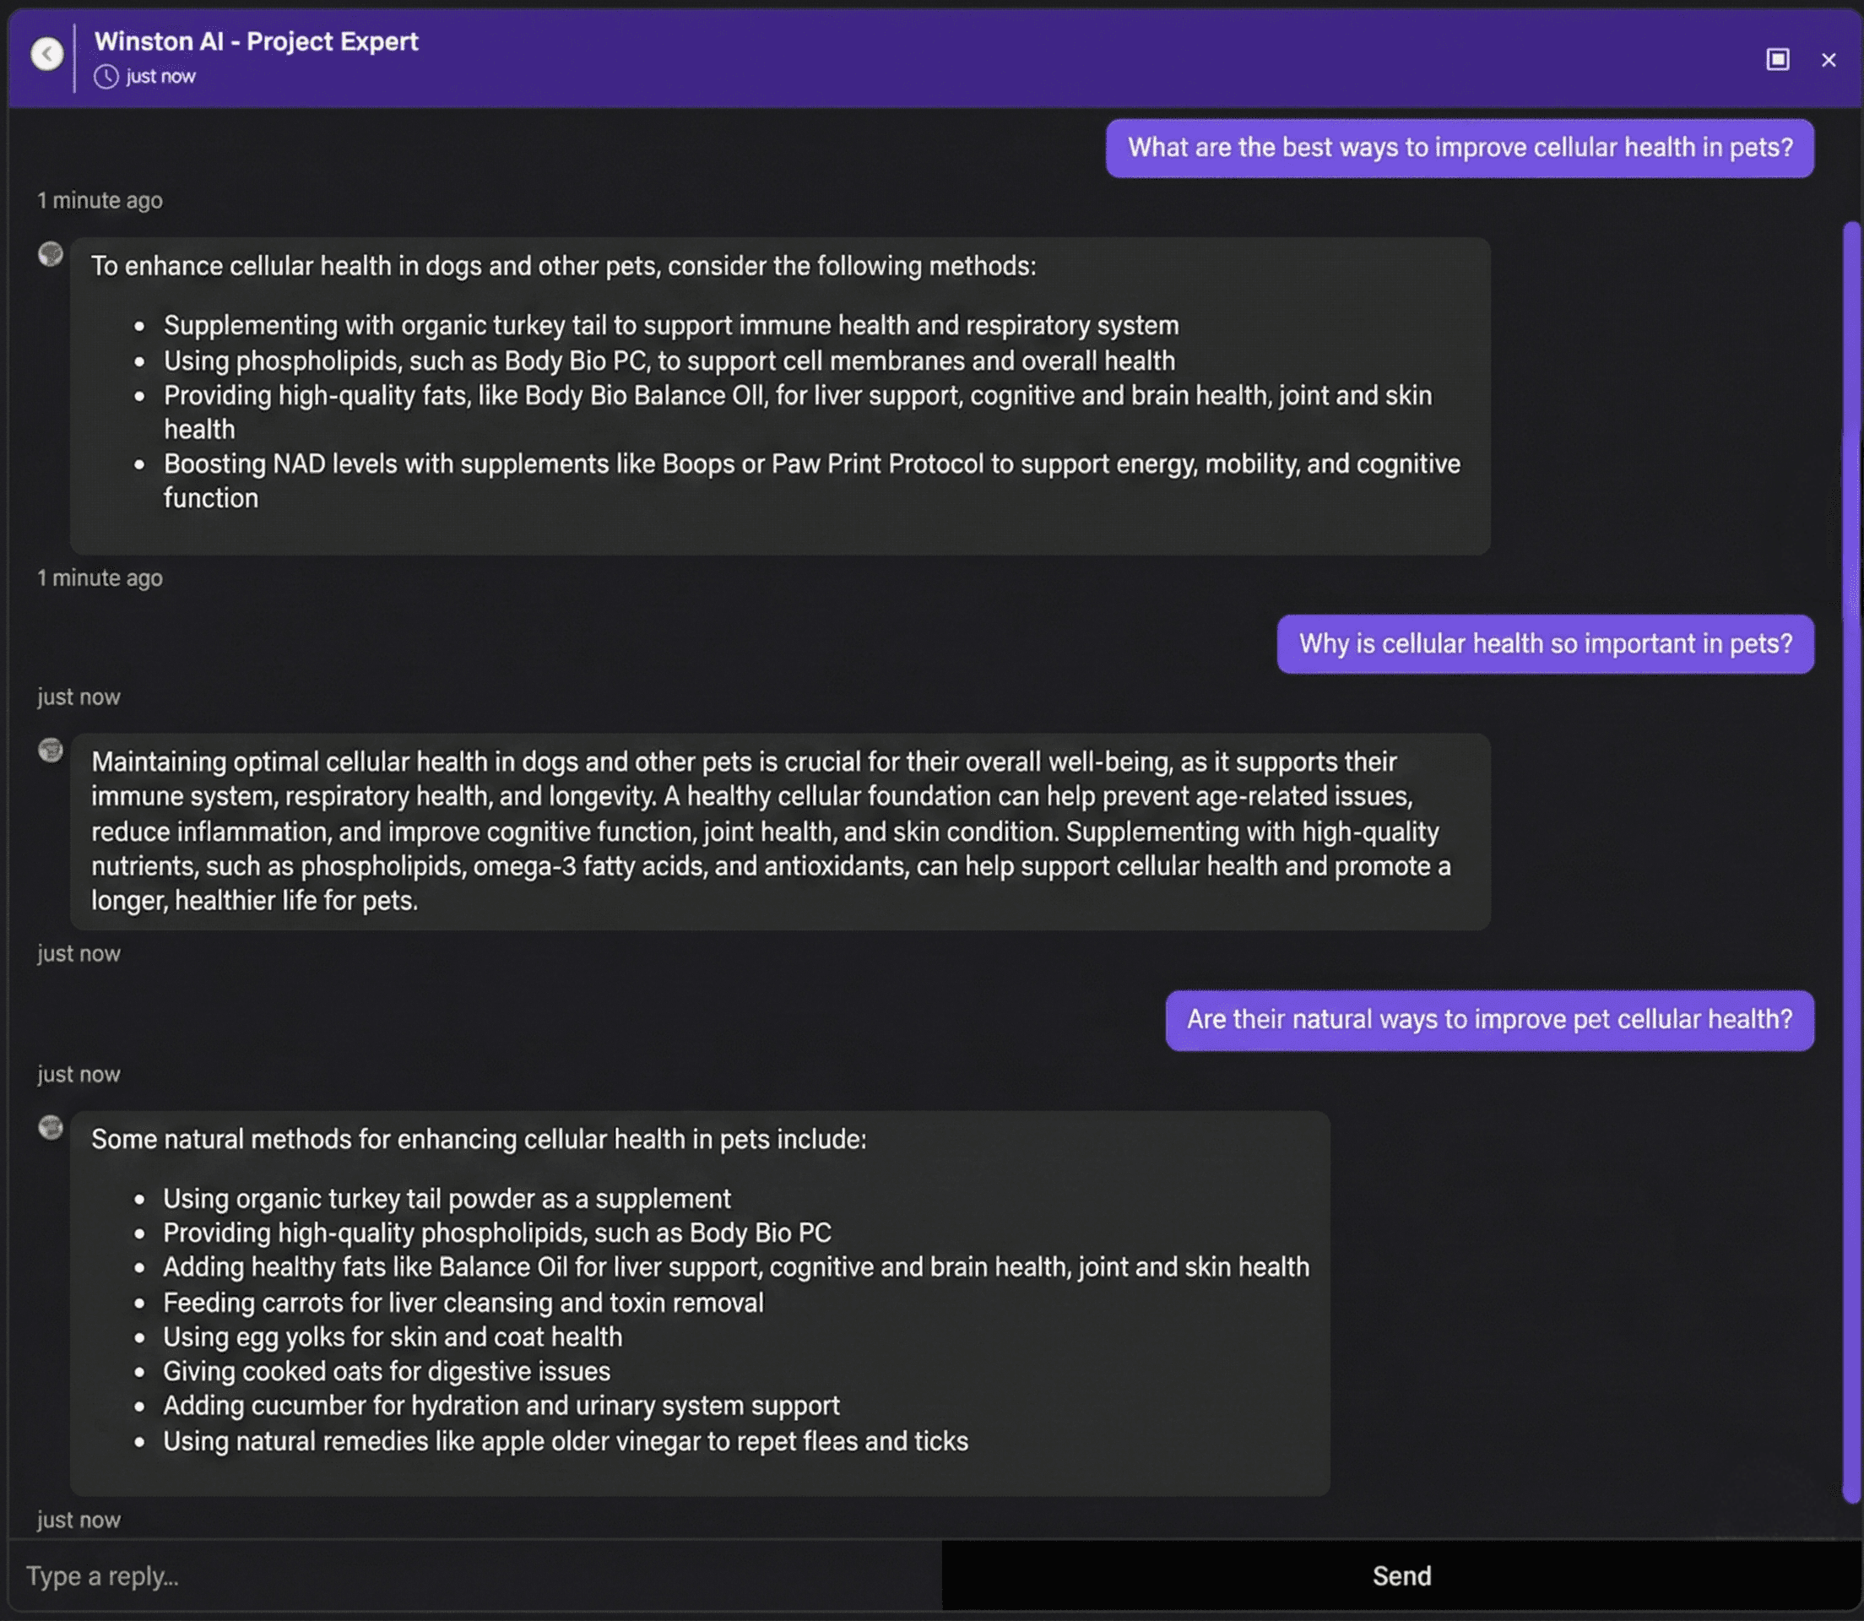
Task: Click the avatar beside natural methods message
Action: 50,1128
